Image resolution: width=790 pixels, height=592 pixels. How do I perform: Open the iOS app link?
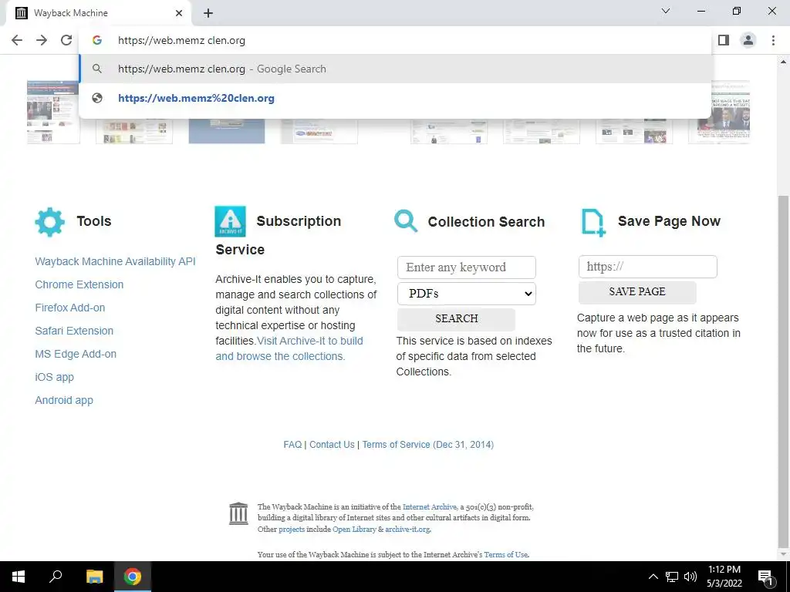coord(55,377)
